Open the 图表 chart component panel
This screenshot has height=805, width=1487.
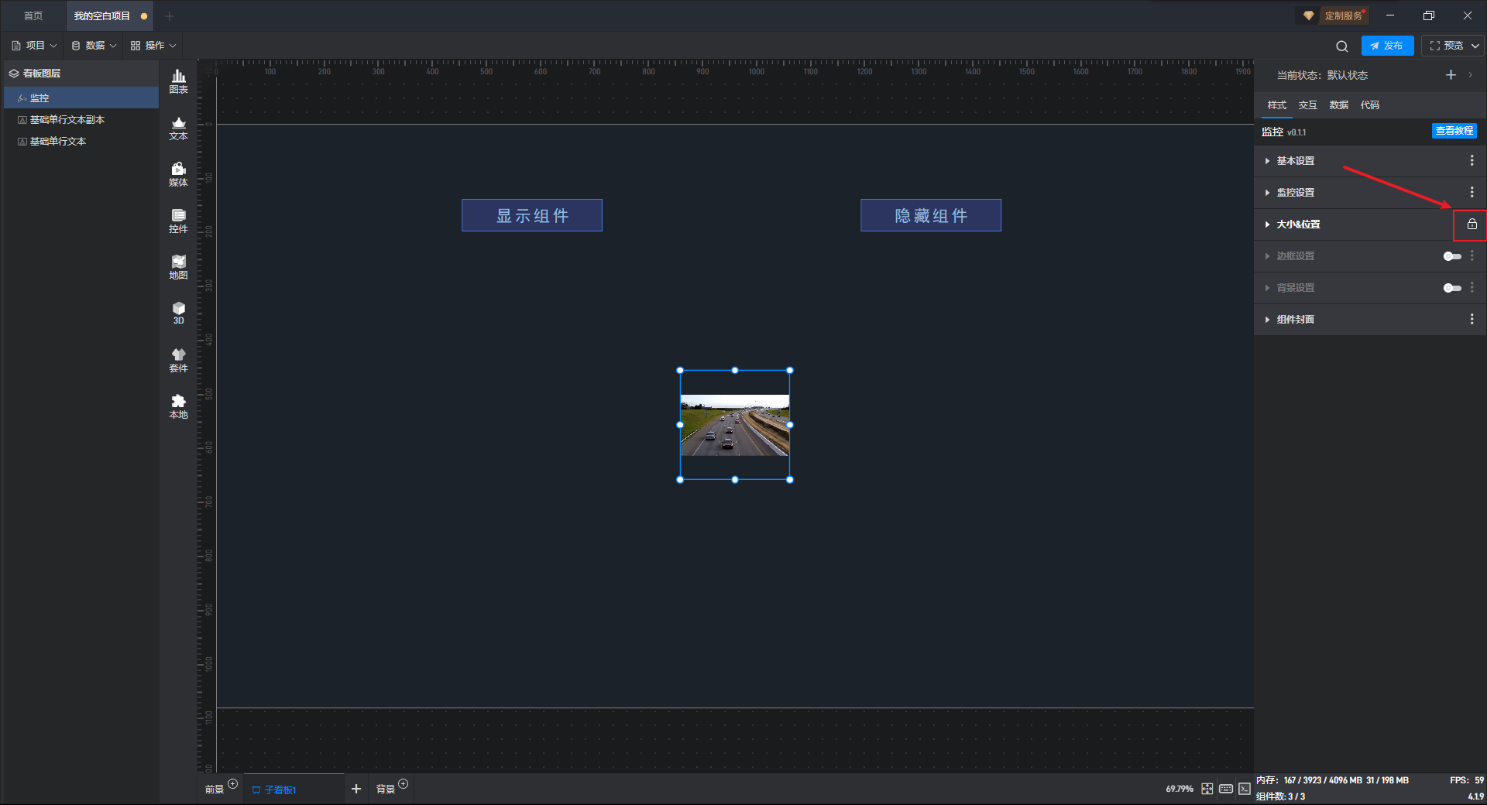pos(178,81)
